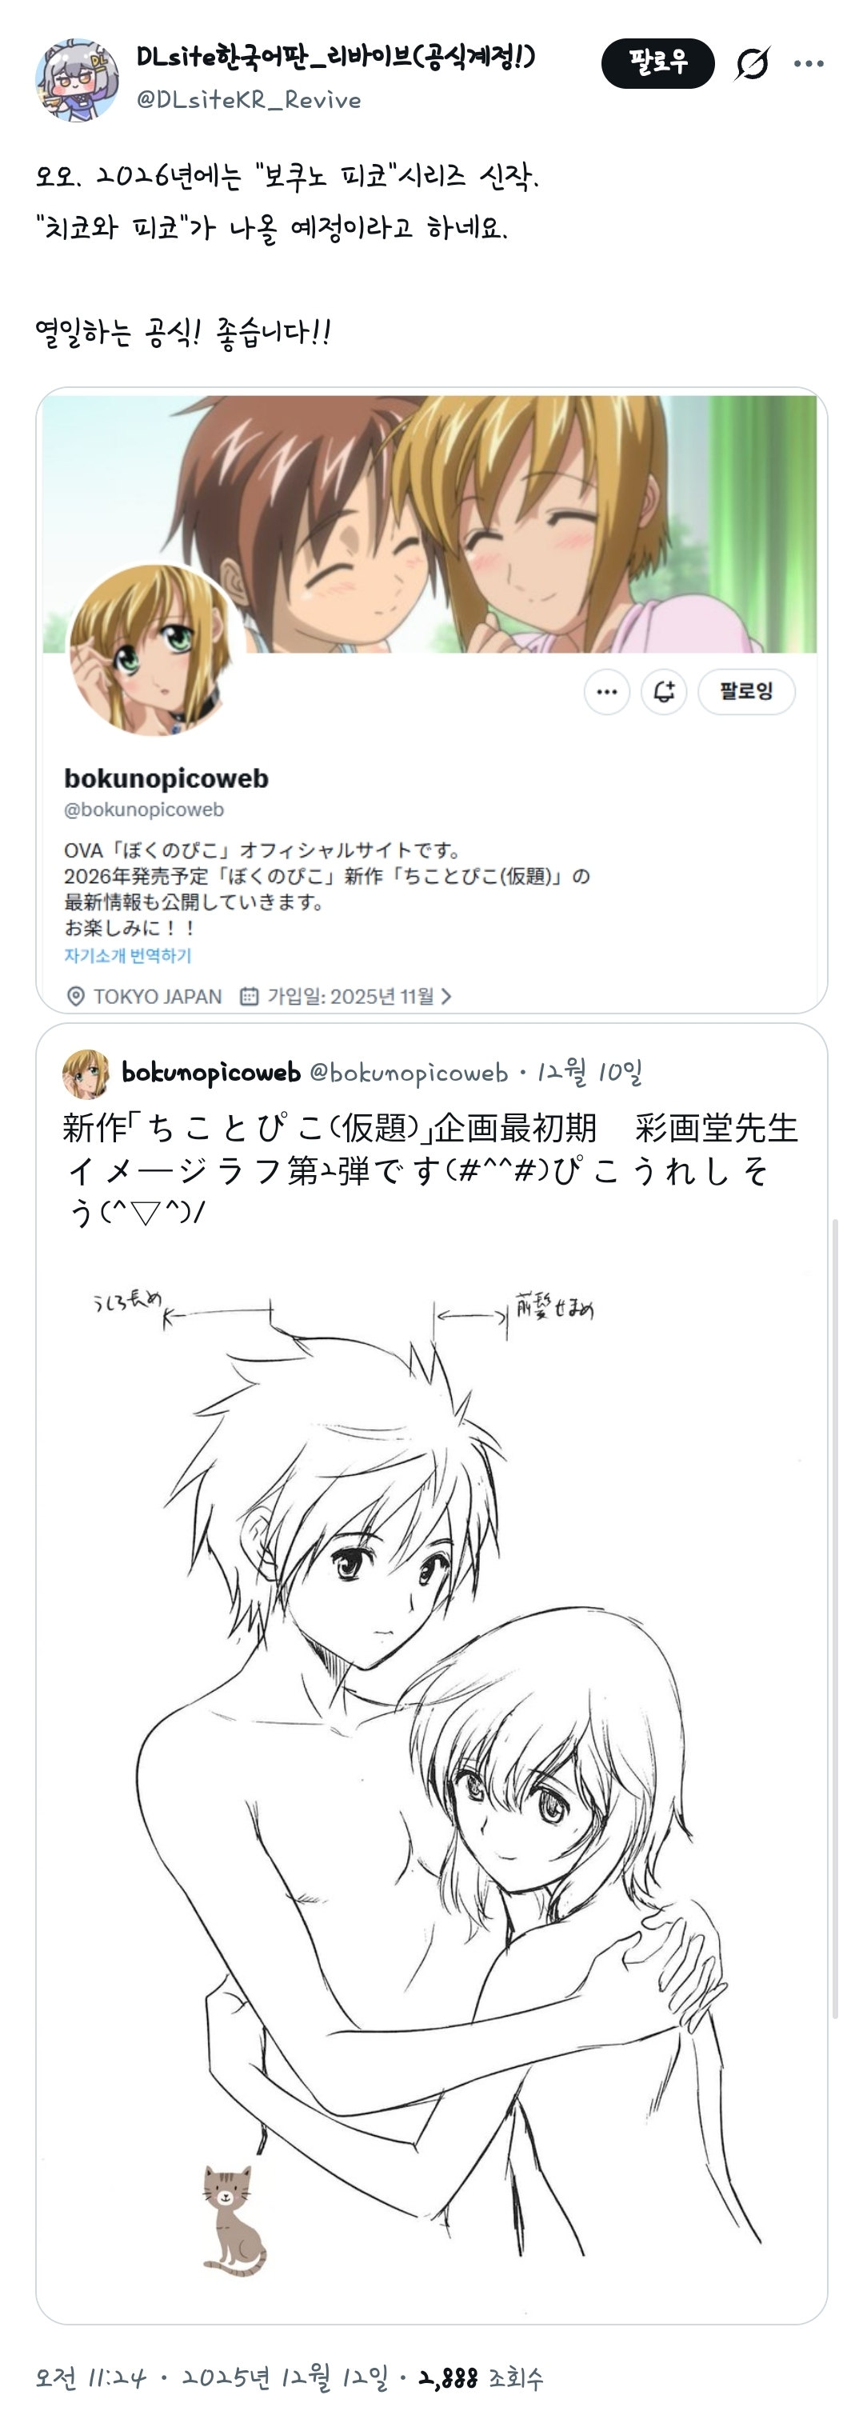Click the quoted tweet's small bokunopicoweb avatar
The width and height of the screenshot is (863, 2423).
[86, 1074]
